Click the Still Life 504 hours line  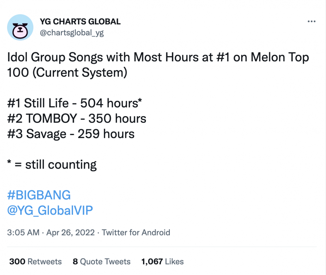coord(74,103)
